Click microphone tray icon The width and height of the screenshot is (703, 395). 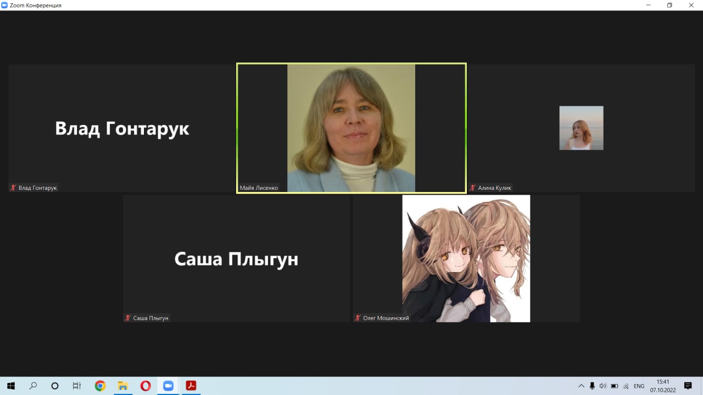[592, 386]
